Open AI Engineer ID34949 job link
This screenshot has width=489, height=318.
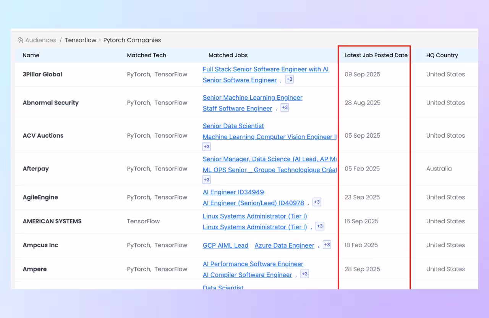tap(233, 192)
